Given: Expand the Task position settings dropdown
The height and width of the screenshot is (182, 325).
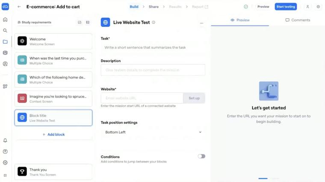Looking at the screenshot, I should 153,132.
